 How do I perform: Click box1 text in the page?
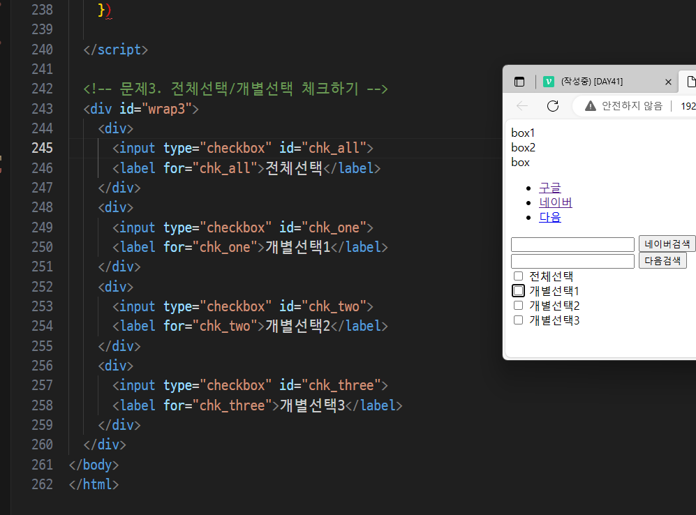point(523,133)
